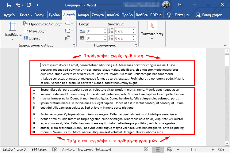Click the zoom in plus button

213,150
